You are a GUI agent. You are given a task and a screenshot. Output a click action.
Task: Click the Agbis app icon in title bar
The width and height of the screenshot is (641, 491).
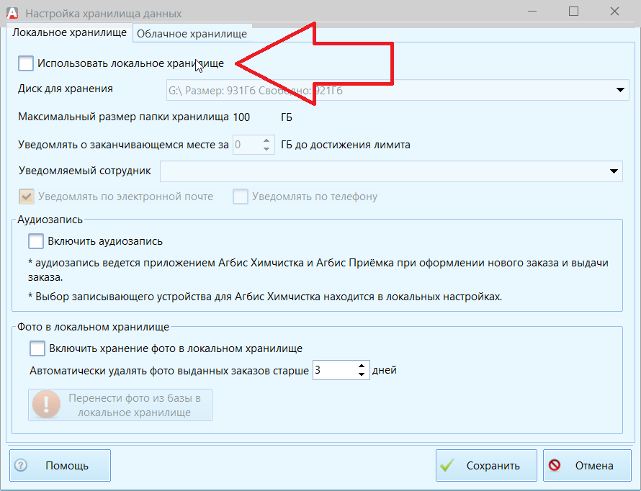point(12,13)
